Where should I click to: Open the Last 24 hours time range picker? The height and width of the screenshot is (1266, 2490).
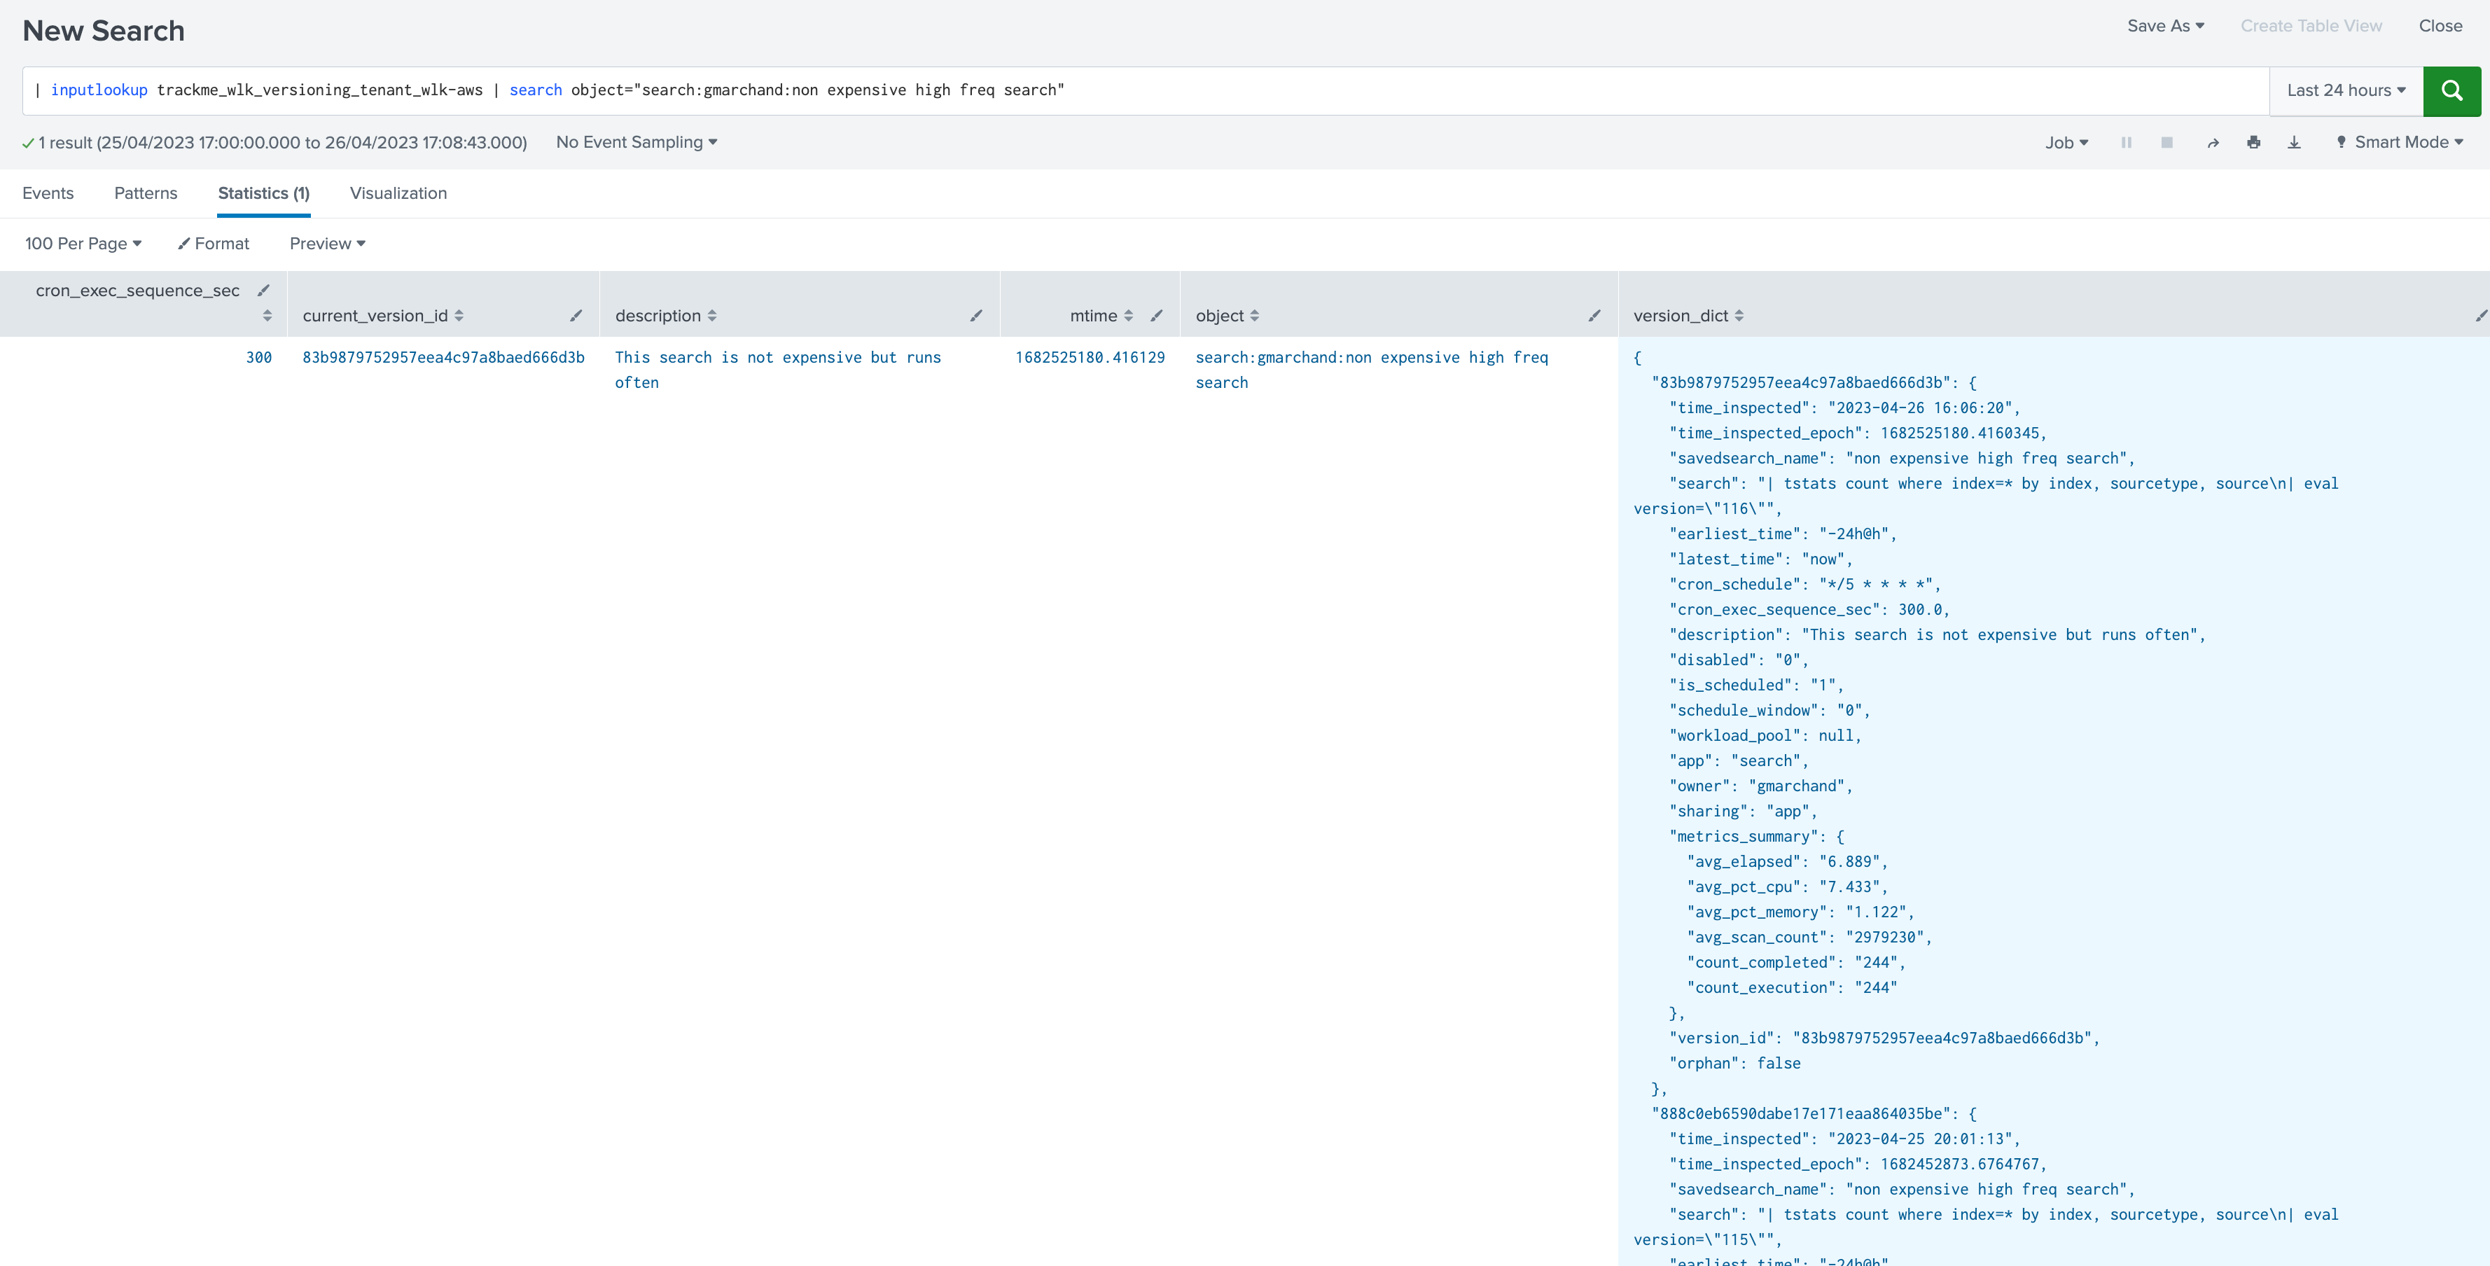click(2346, 91)
